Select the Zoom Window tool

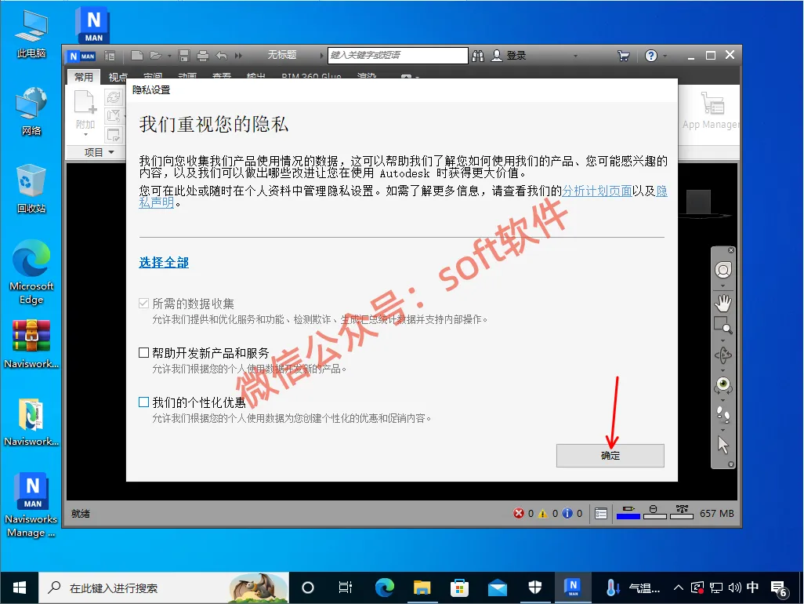(x=723, y=326)
